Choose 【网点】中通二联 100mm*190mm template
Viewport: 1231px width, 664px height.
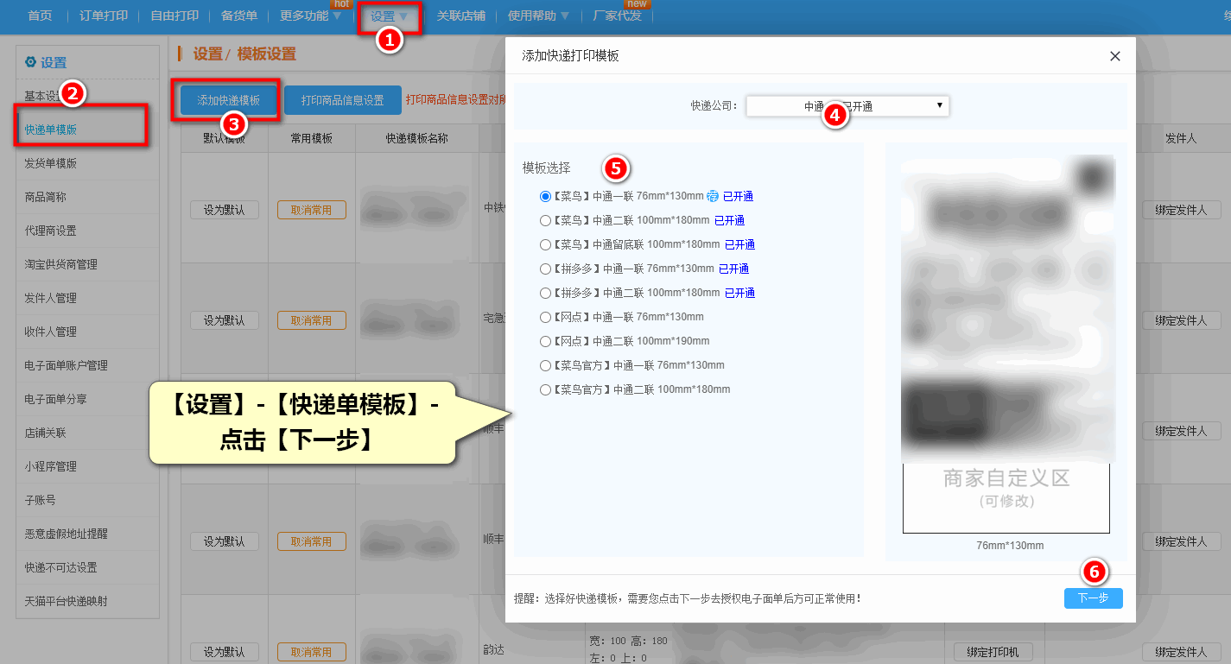coord(545,341)
